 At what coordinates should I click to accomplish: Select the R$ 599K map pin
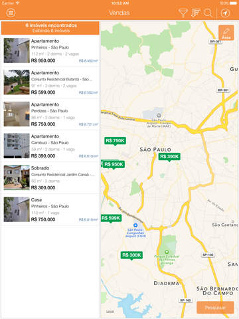pos(111,219)
